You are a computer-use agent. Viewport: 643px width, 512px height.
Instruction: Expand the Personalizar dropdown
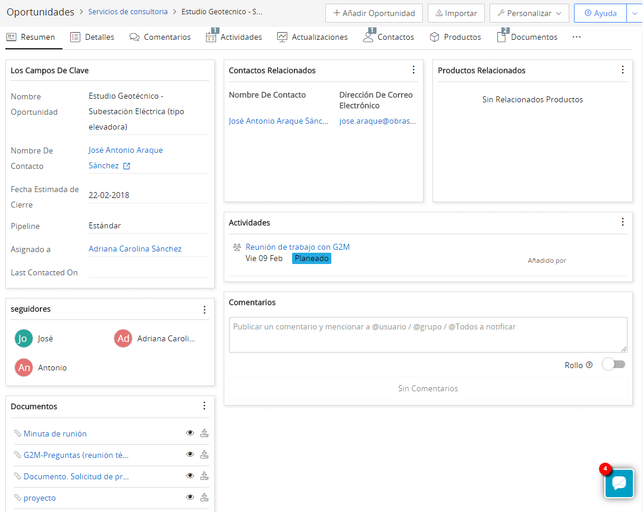click(x=529, y=13)
